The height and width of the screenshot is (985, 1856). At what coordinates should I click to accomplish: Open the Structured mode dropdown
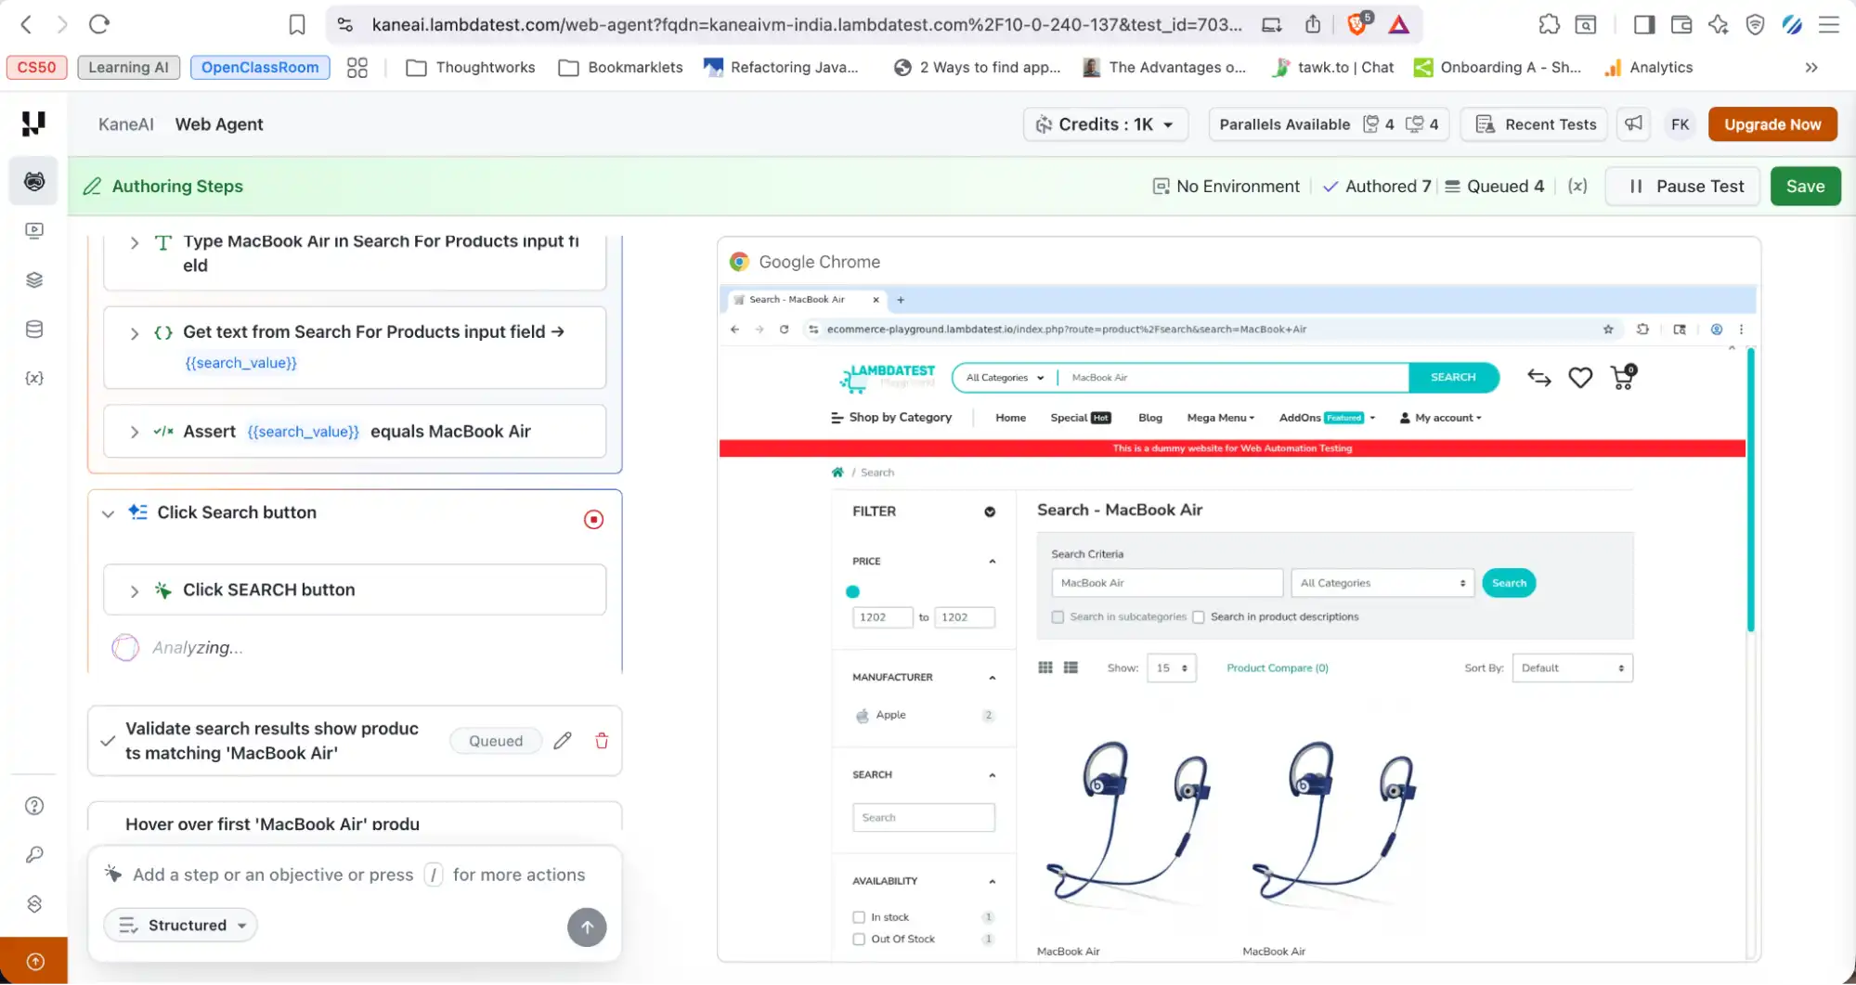coord(181,925)
